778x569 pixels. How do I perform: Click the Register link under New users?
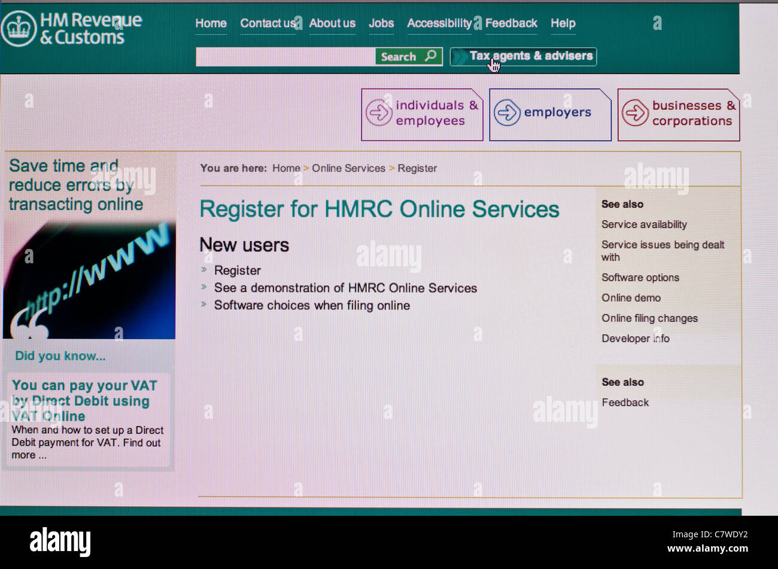click(x=238, y=270)
